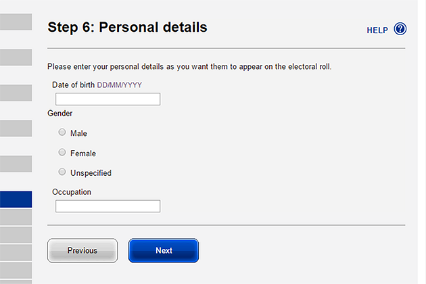The width and height of the screenshot is (426, 284).
Task: Focus the Date of birth field
Action: (x=108, y=99)
